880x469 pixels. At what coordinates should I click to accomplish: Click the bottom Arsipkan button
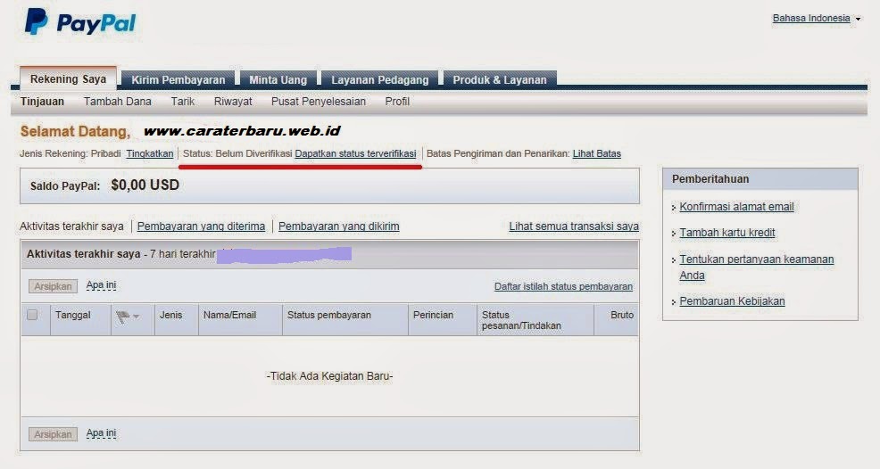53,434
